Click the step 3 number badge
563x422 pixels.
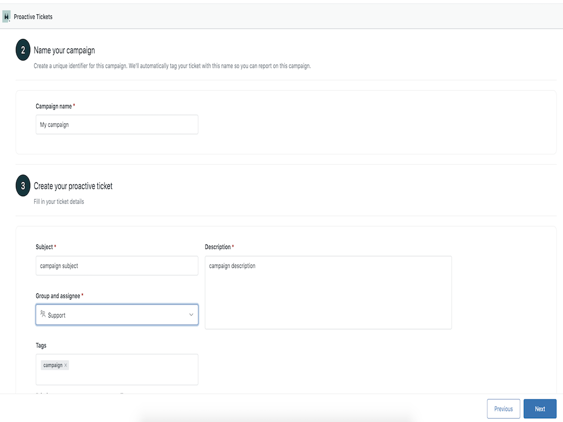[23, 186]
